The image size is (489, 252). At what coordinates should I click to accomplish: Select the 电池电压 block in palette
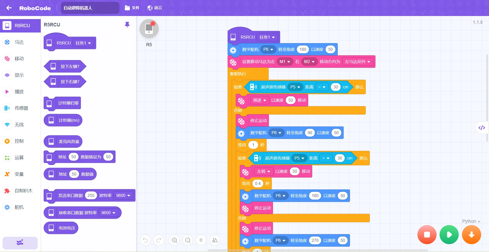pos(61,228)
